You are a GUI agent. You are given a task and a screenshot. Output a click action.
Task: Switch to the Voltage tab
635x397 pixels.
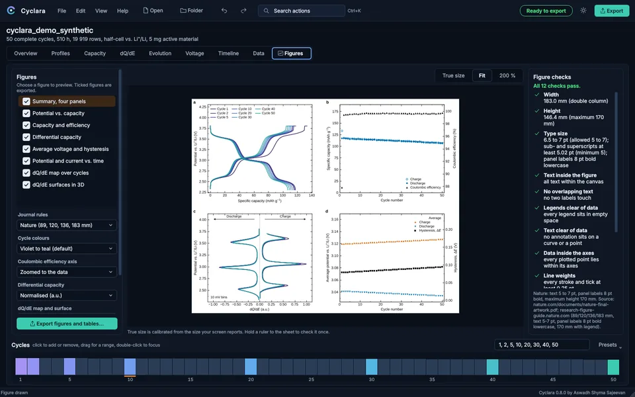click(x=194, y=54)
